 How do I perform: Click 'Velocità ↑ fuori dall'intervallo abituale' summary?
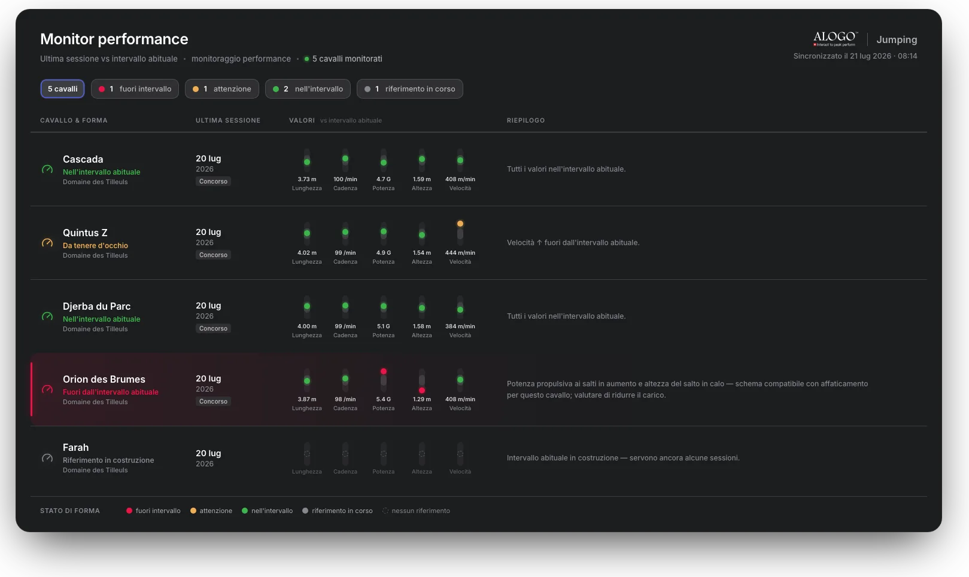point(573,243)
